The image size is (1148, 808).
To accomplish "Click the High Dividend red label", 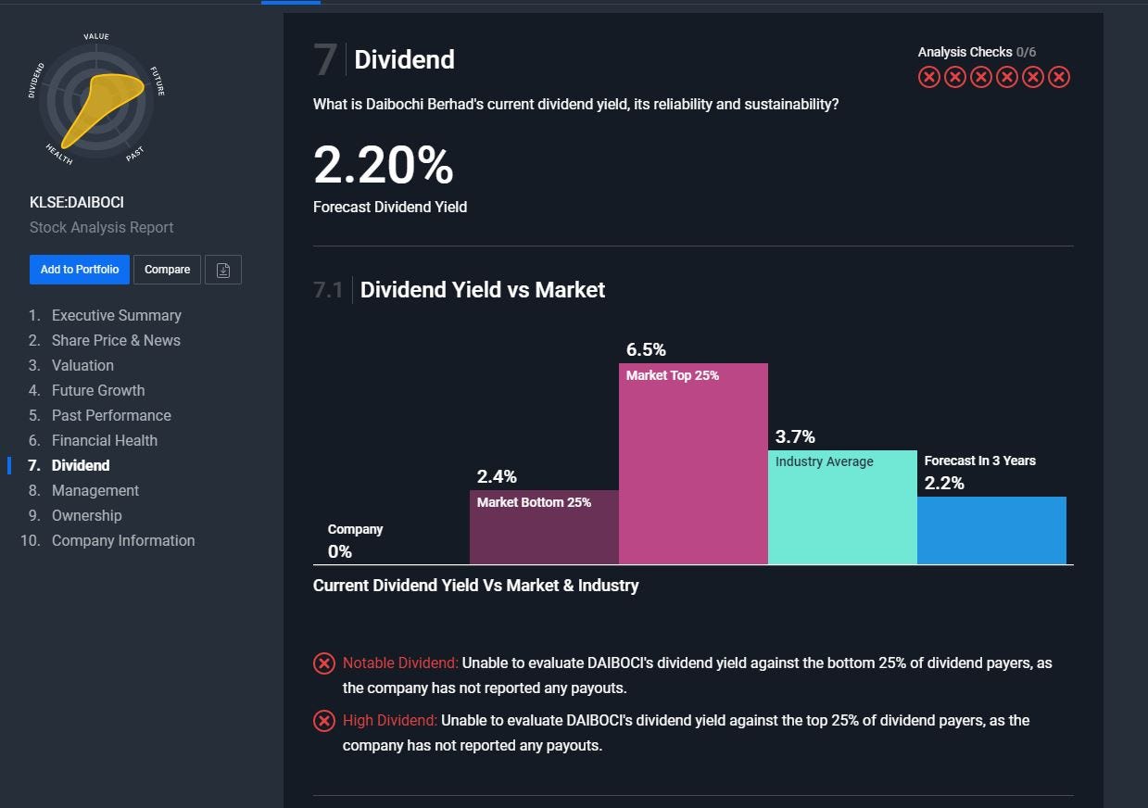I will (390, 720).
